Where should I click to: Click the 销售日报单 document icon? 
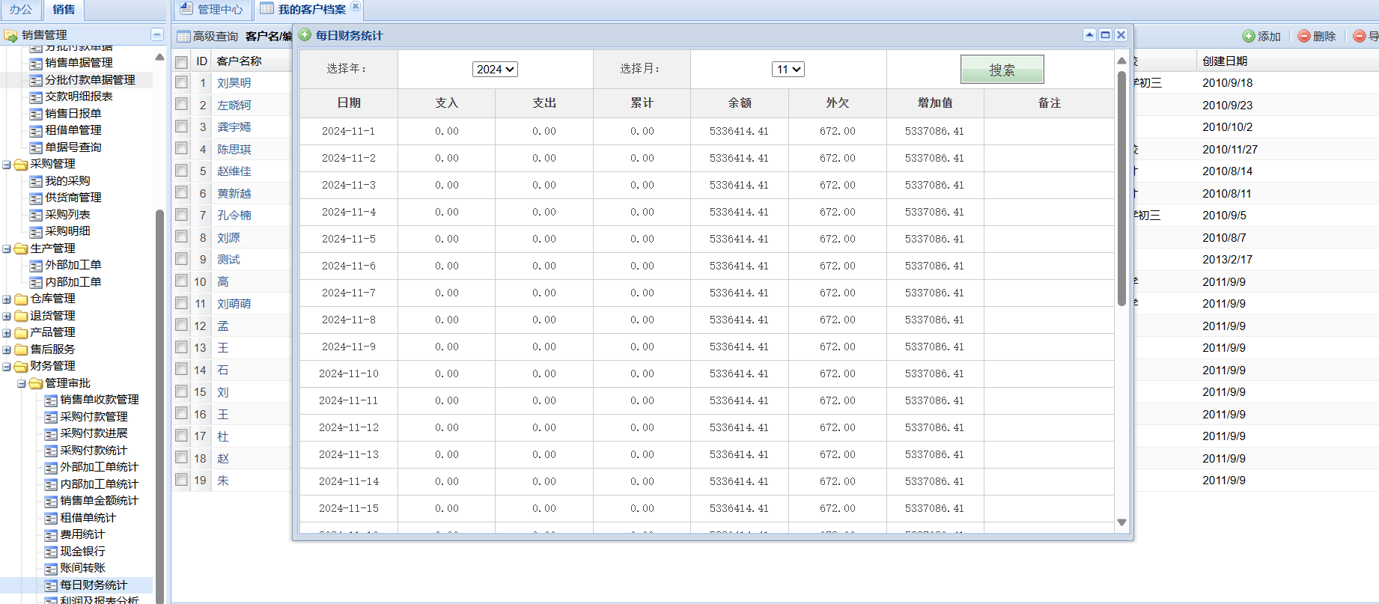pos(36,114)
